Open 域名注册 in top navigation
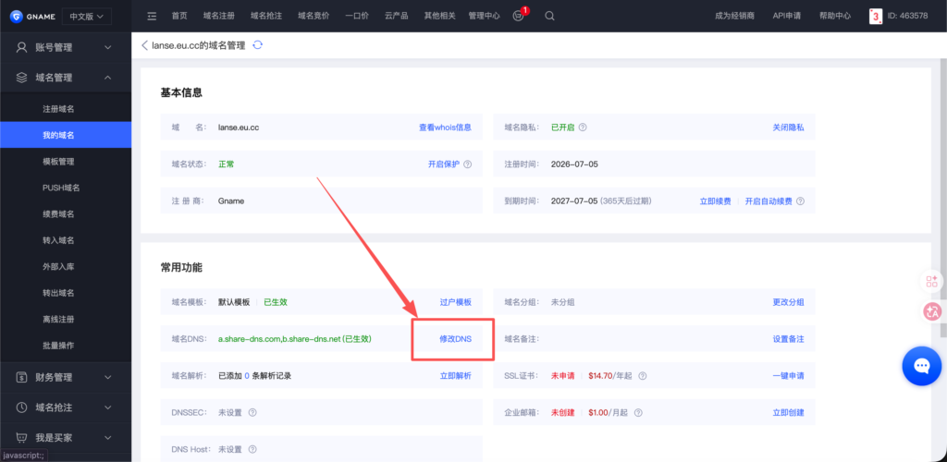The image size is (947, 462). pyautogui.click(x=219, y=17)
